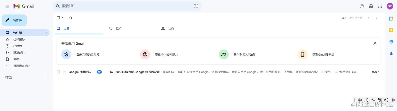Click 获取Gmail移动版 link
Image resolution: width=397 pixels, height=111 pixels.
click(323, 55)
